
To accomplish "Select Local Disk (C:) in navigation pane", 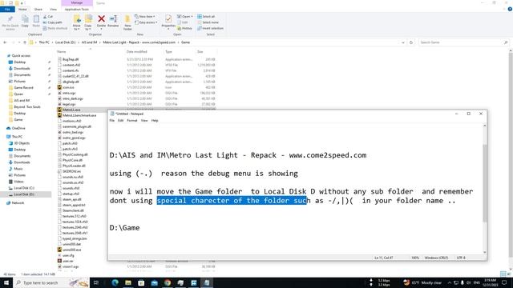I will [x=24, y=188].
